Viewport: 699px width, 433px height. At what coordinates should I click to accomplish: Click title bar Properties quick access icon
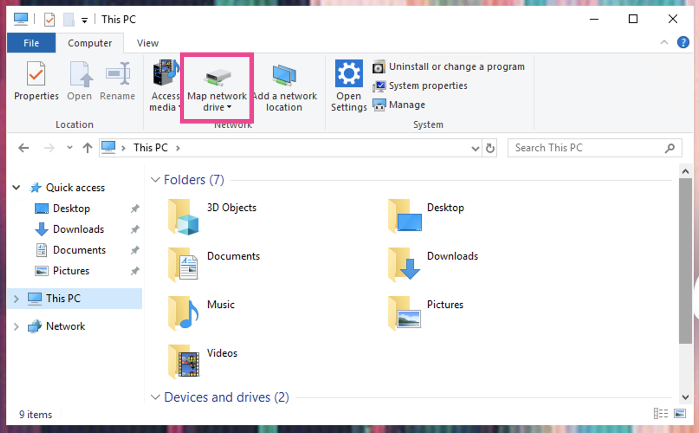point(49,20)
